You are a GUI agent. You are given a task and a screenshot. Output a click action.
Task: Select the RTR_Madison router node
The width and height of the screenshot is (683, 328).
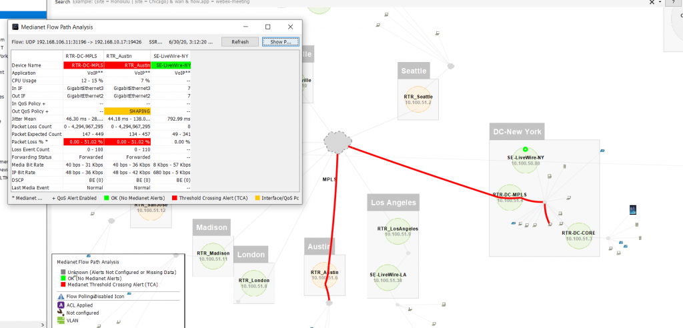click(213, 256)
